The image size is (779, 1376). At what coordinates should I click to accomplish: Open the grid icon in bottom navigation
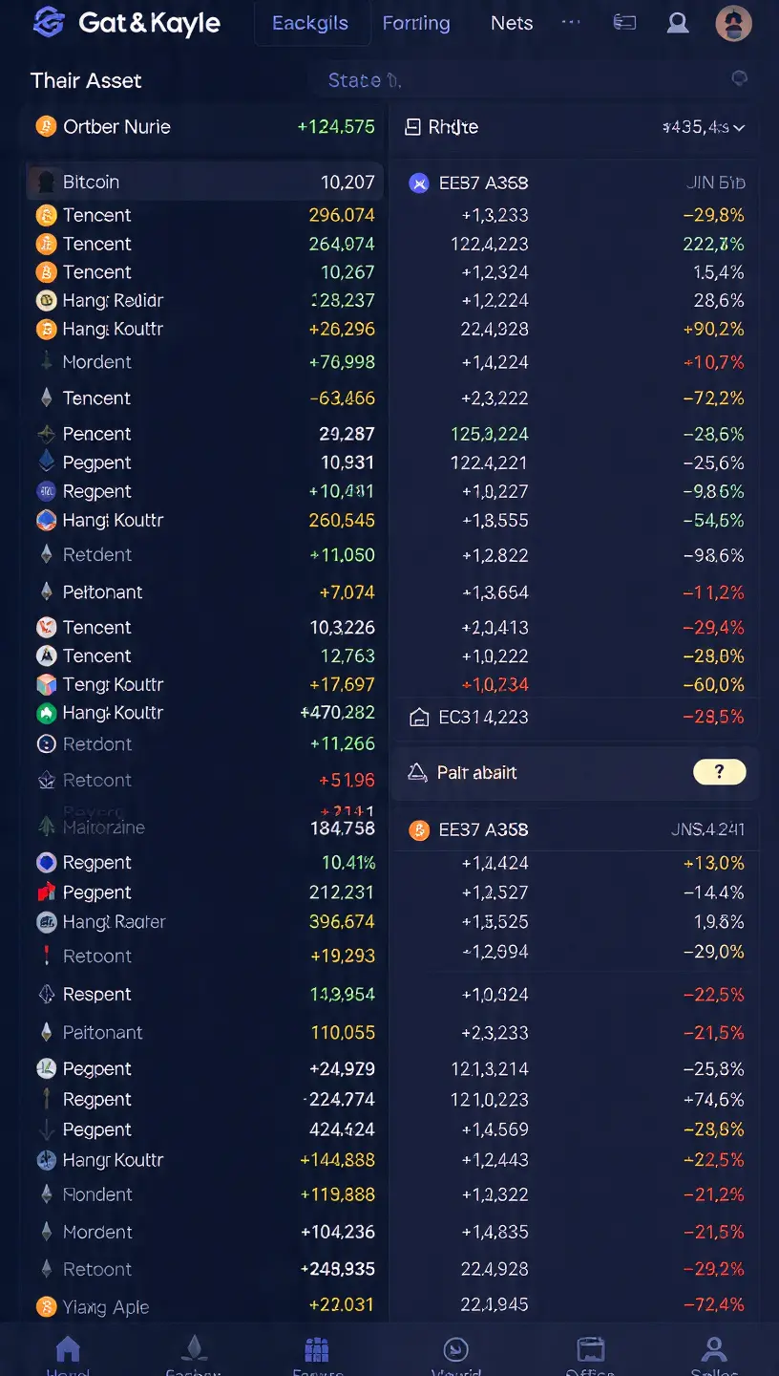point(317,1349)
